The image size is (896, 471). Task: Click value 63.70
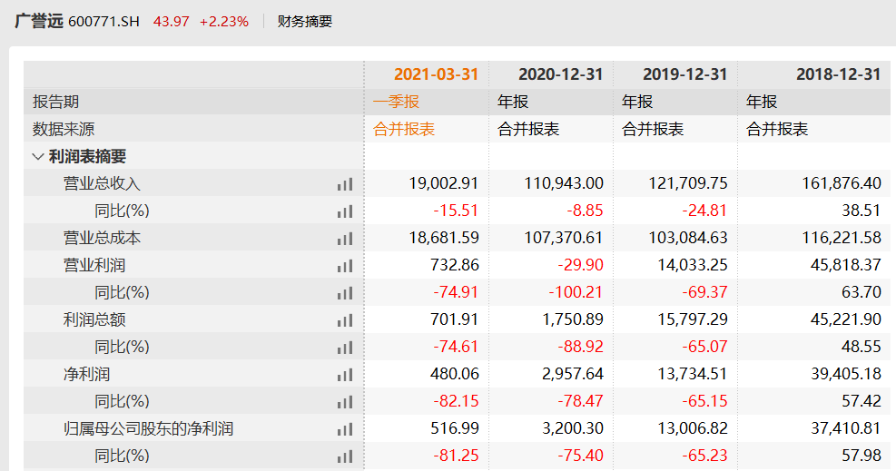point(862,292)
